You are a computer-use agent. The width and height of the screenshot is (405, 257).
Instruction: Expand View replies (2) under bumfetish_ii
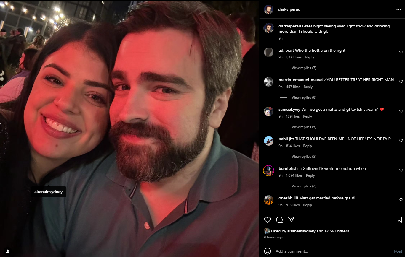point(304,186)
